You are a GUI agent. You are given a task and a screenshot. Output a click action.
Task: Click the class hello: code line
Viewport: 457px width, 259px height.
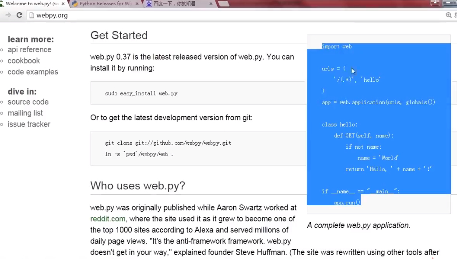[340, 124]
